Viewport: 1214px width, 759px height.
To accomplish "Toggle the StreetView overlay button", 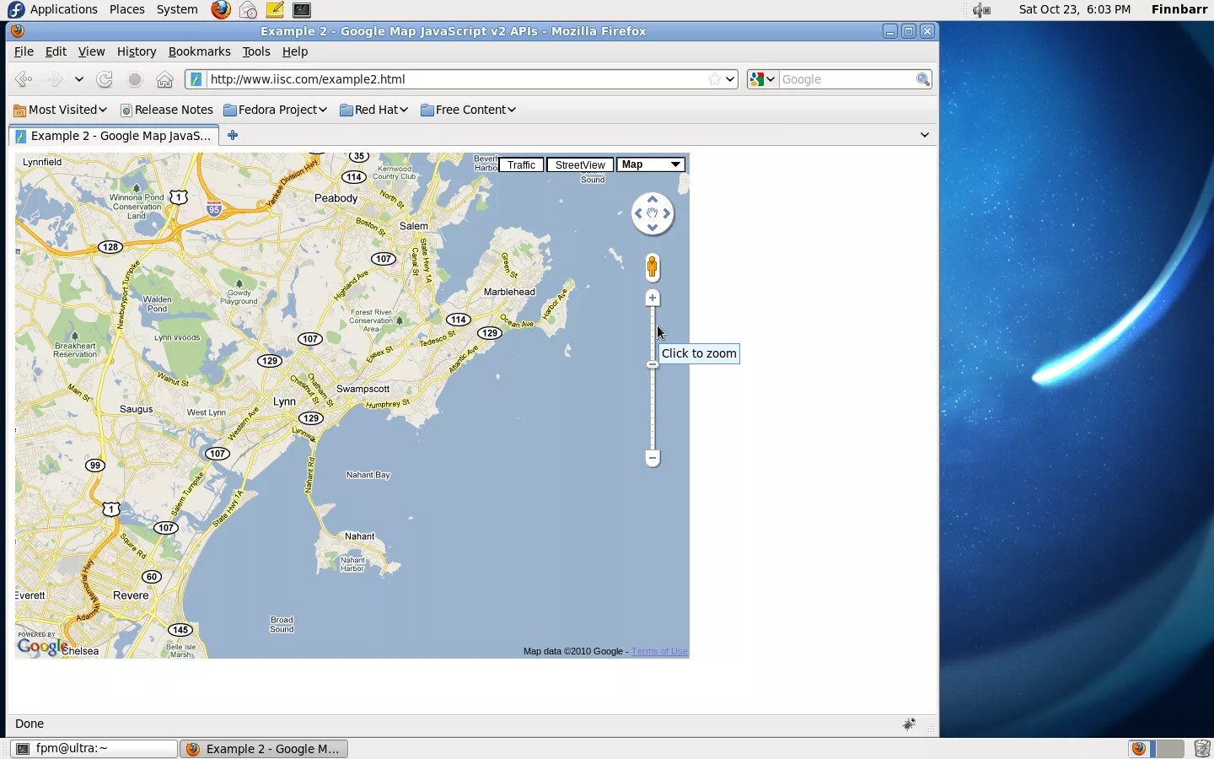I will 580,165.
